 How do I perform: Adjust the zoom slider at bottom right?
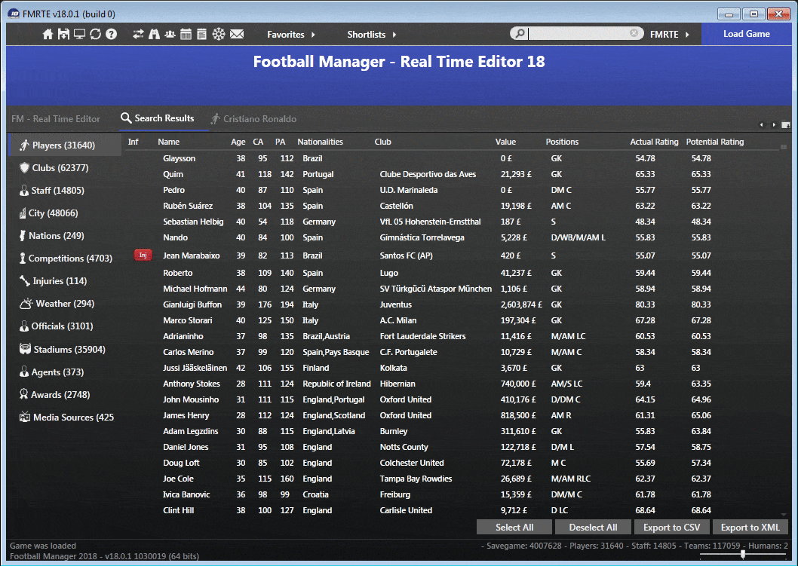(743, 554)
